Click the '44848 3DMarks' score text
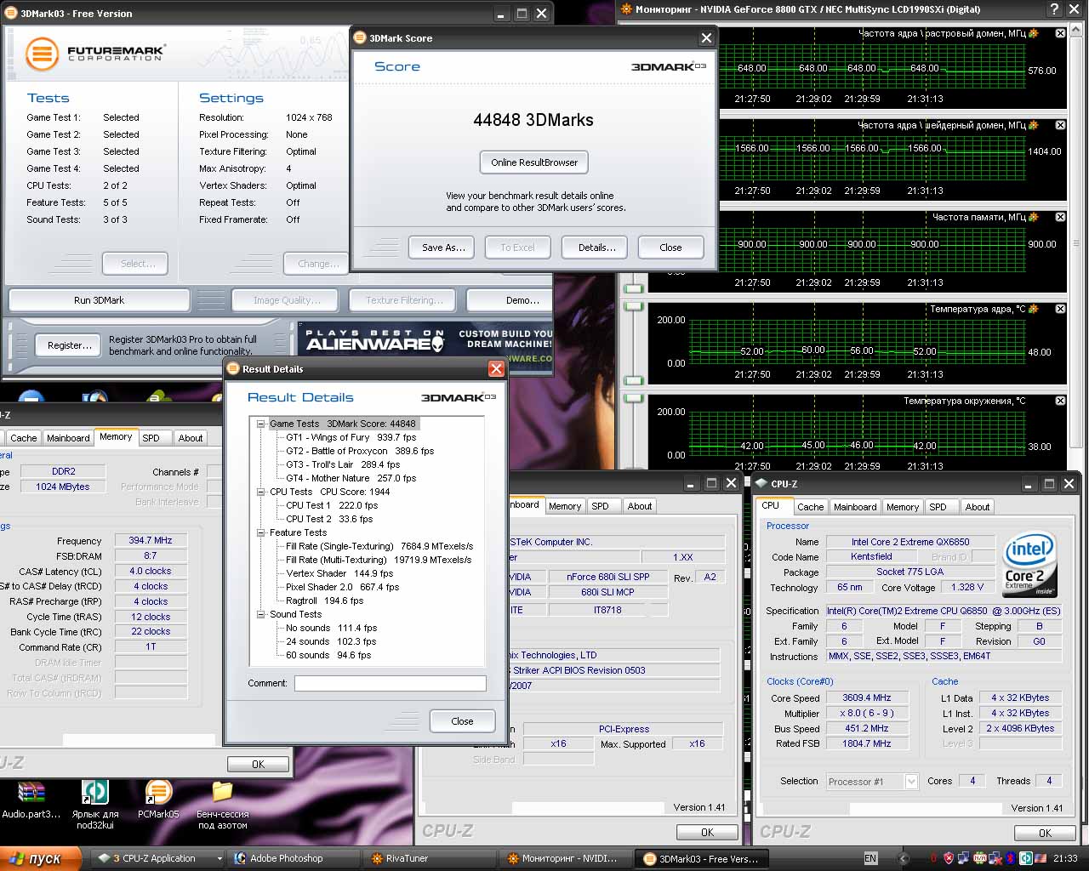 tap(533, 120)
